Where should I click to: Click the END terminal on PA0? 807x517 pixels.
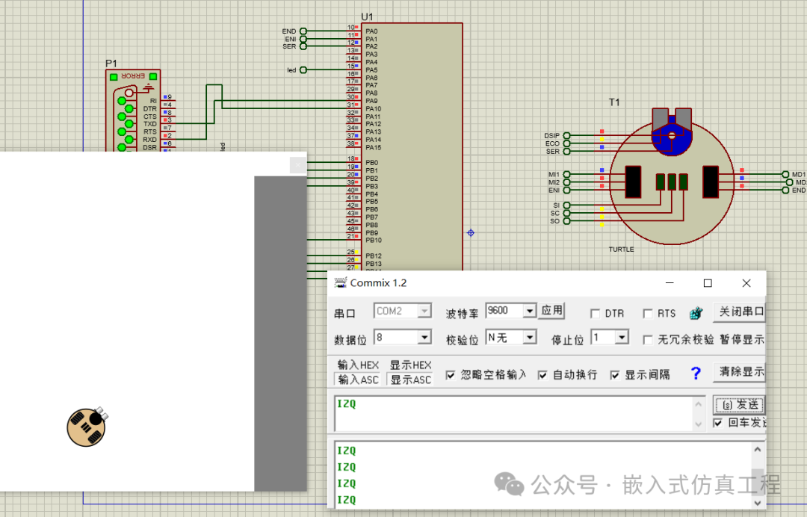pyautogui.click(x=303, y=31)
